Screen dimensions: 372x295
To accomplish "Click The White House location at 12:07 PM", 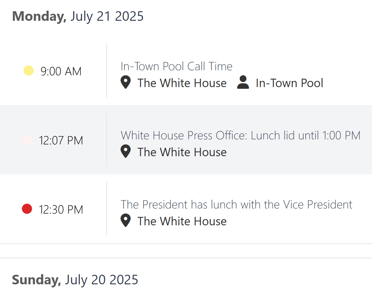I will 182,152.
